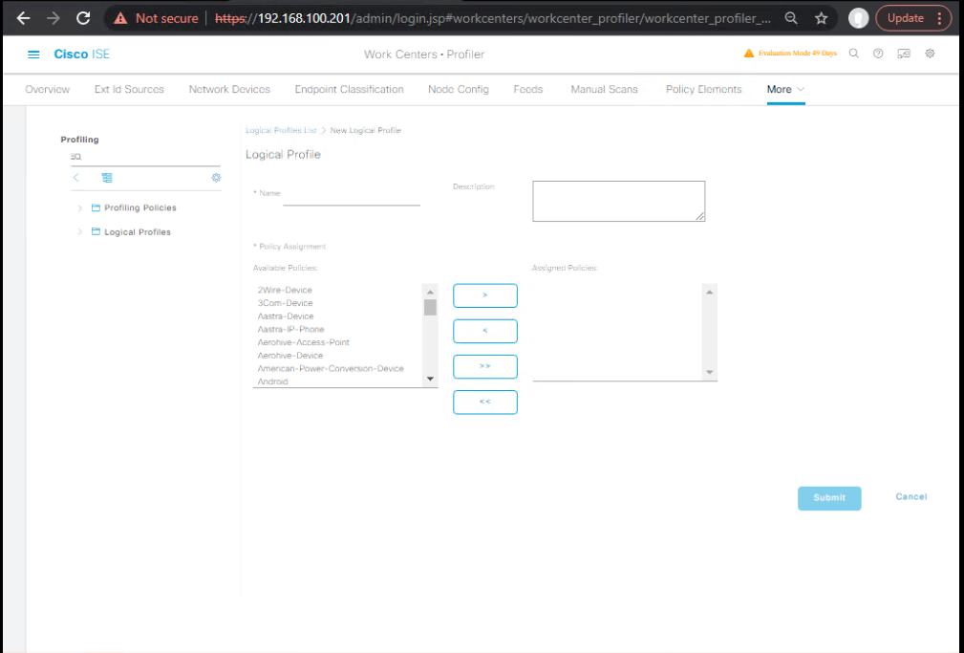Click the browser address bar URL
This screenshot has width=964, height=653.
(492, 18)
